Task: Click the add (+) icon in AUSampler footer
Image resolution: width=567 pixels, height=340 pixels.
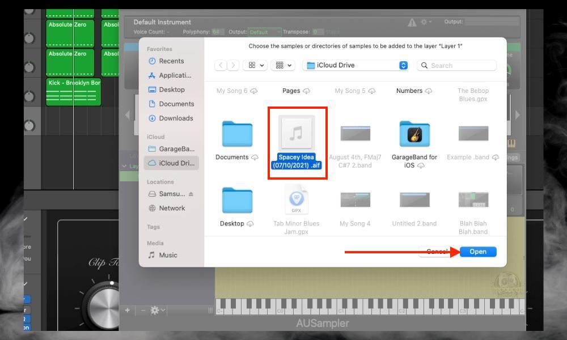Action: [127, 310]
